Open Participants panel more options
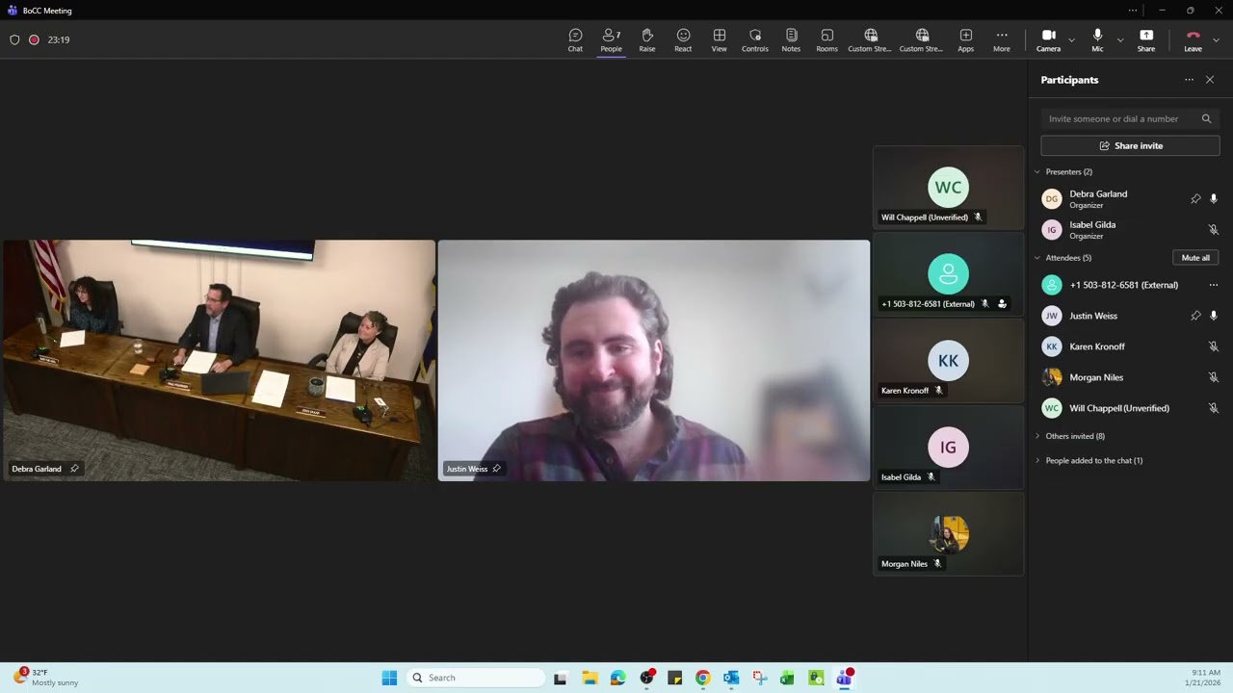 point(1189,80)
